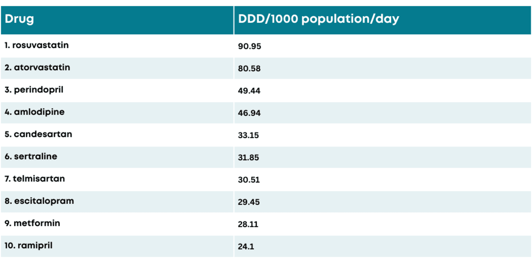Click the value 28.11
The height and width of the screenshot is (263, 532).
[x=248, y=224]
